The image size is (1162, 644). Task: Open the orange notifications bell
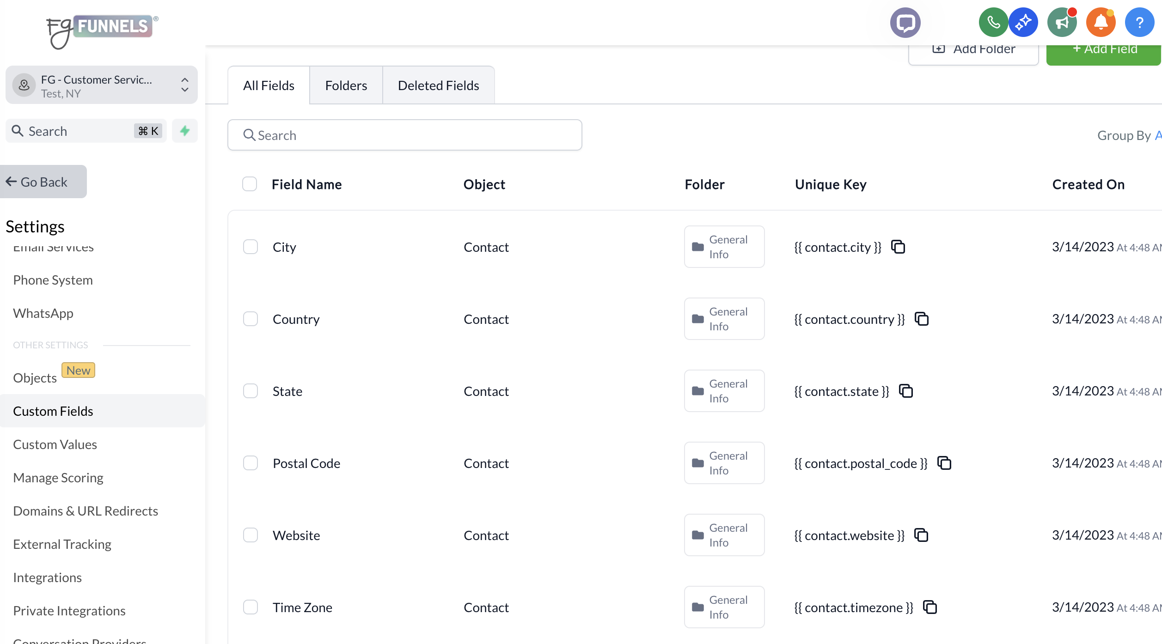coord(1101,22)
